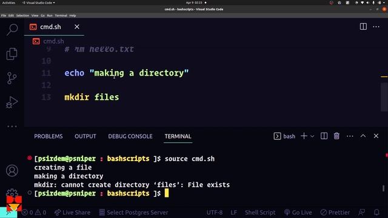
Task: Open the Visual Studio Code app menu
Action: pyautogui.click(x=39, y=2)
